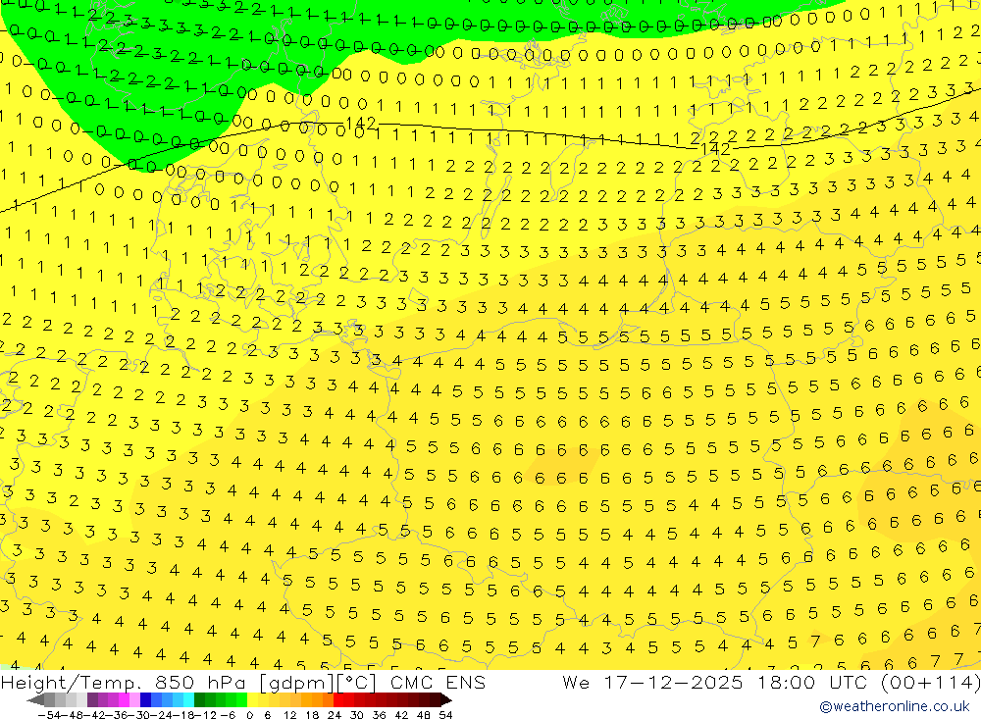Image resolution: width=981 pixels, height=719 pixels.
Task: Click the 54 legend scale value
Action: (445, 715)
